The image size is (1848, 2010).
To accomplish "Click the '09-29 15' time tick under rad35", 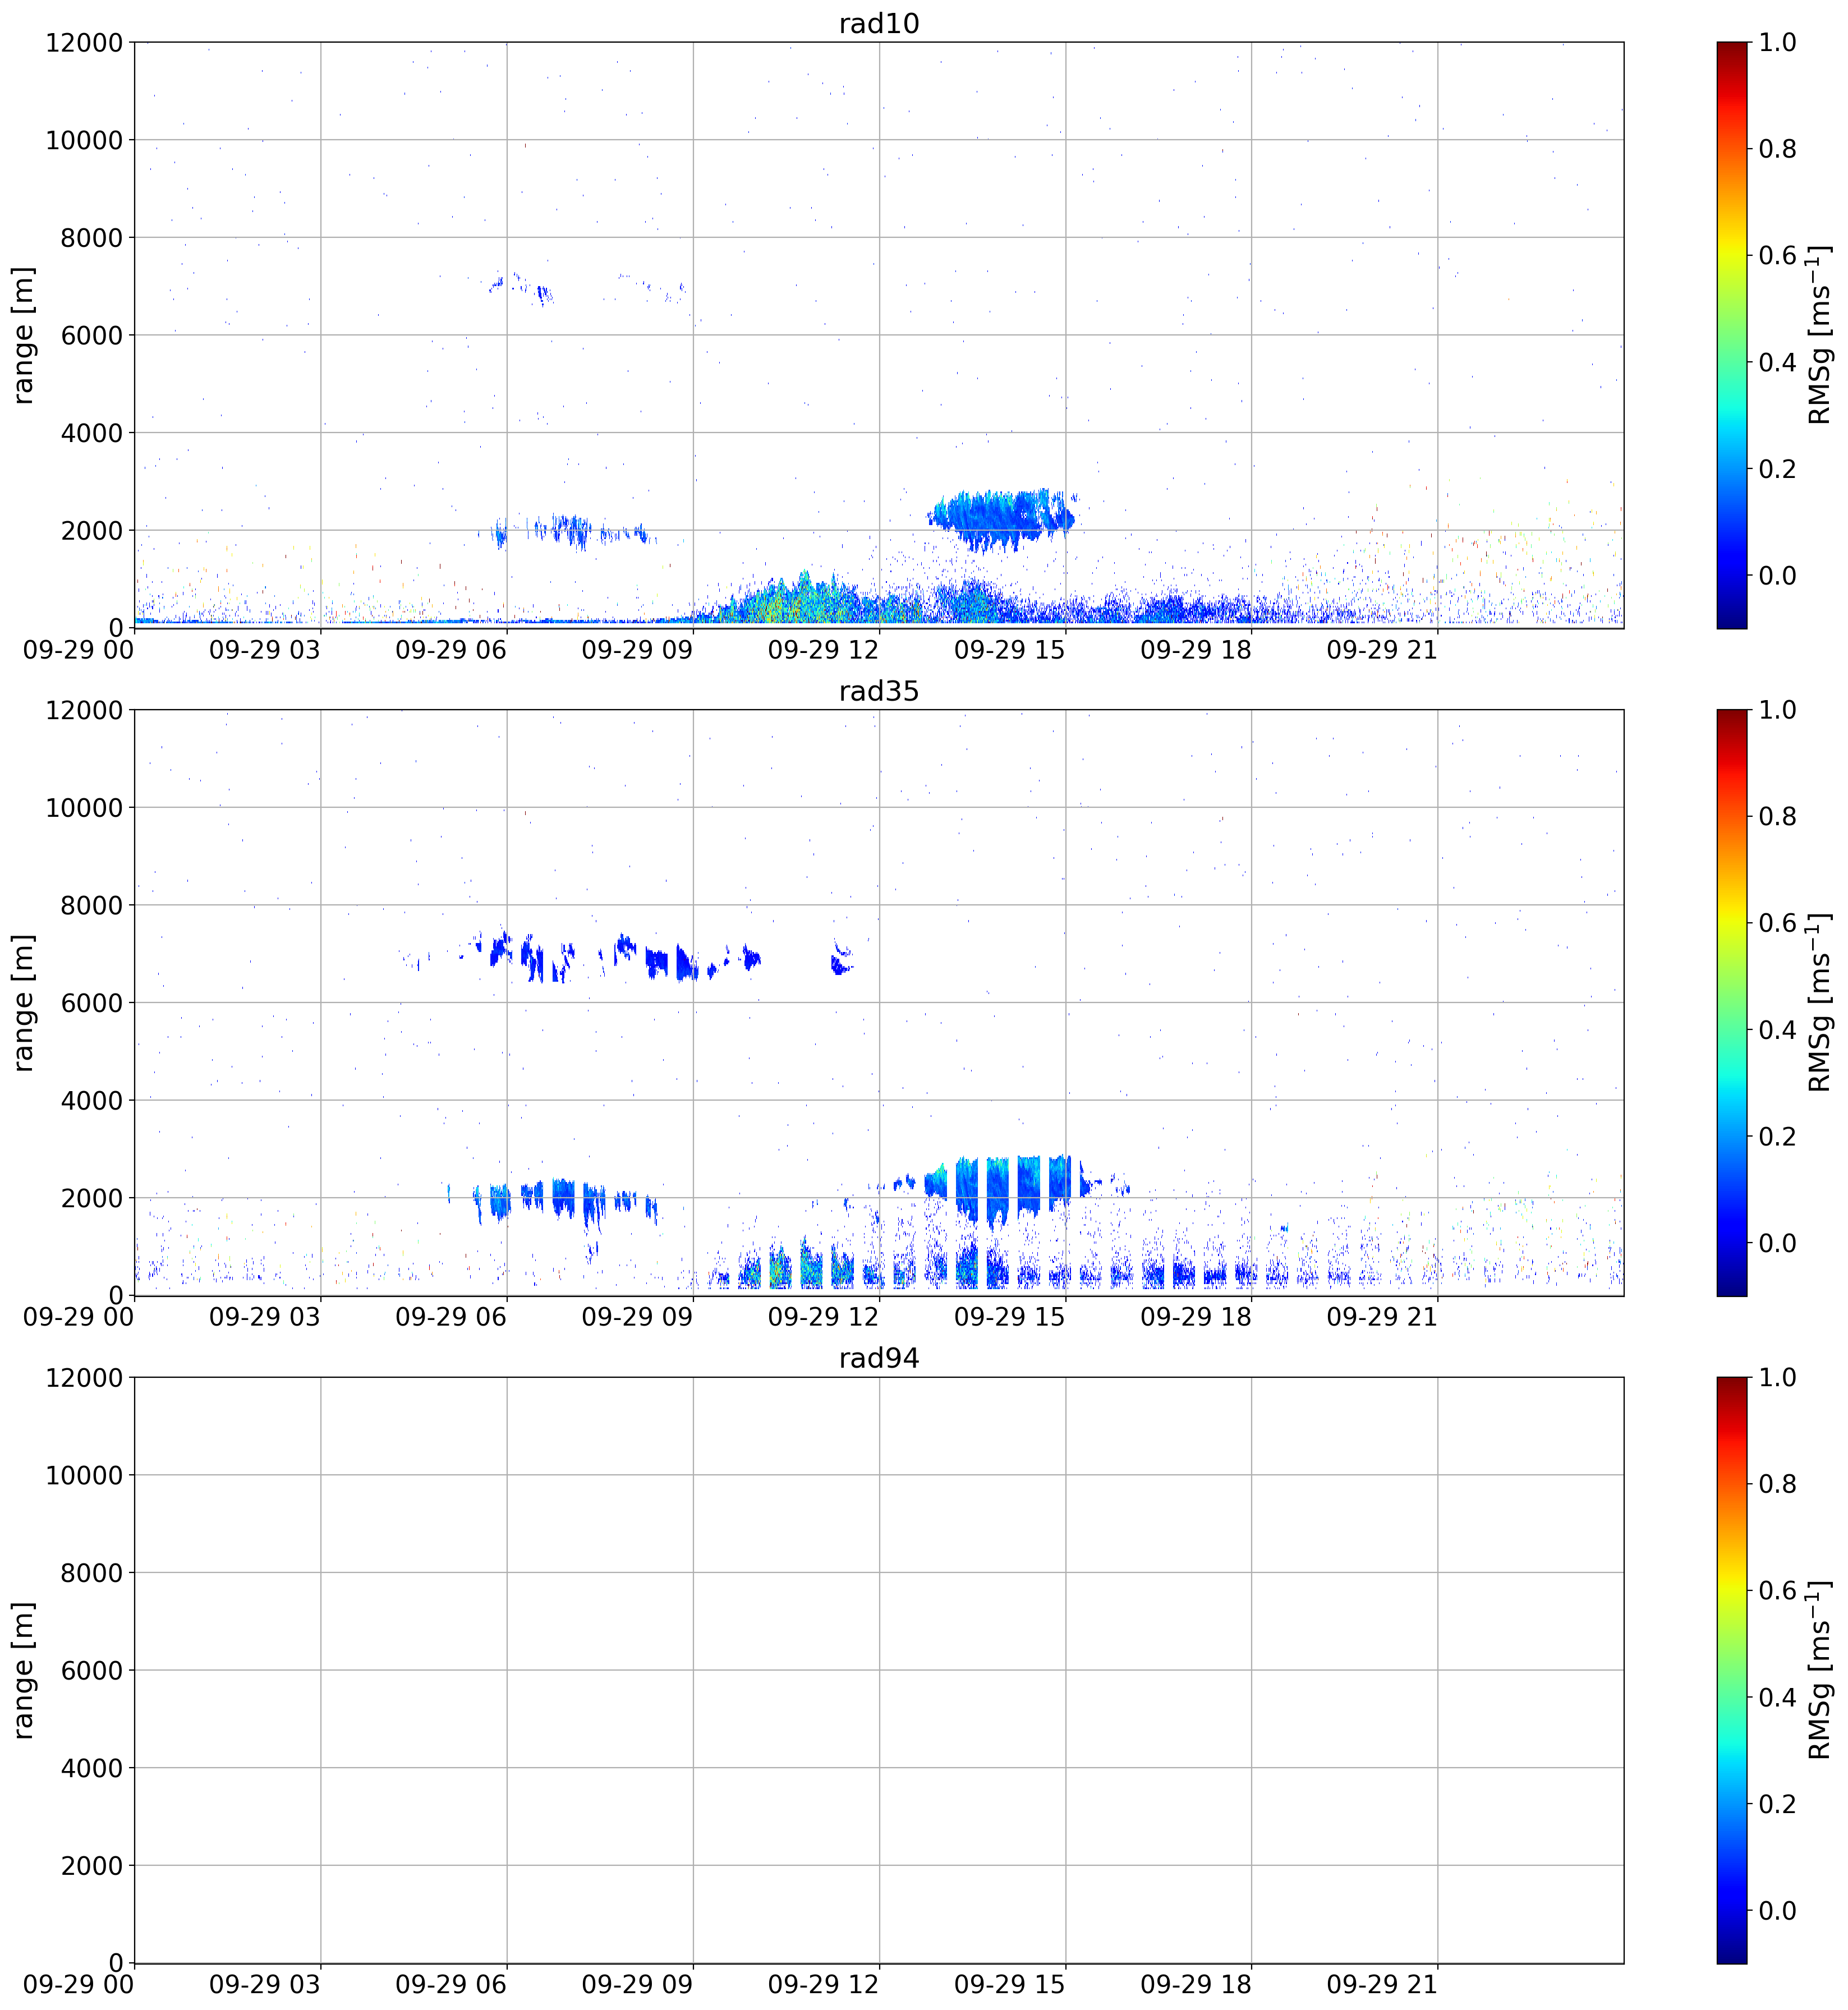I will coord(1010,1317).
